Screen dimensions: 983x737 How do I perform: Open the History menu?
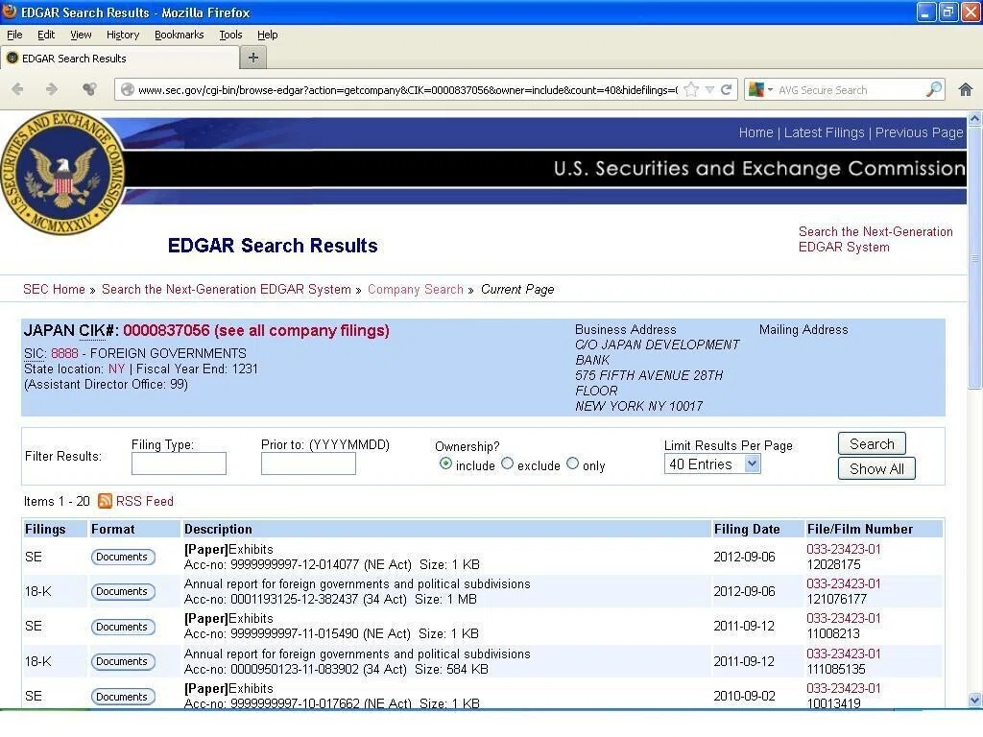coord(123,35)
